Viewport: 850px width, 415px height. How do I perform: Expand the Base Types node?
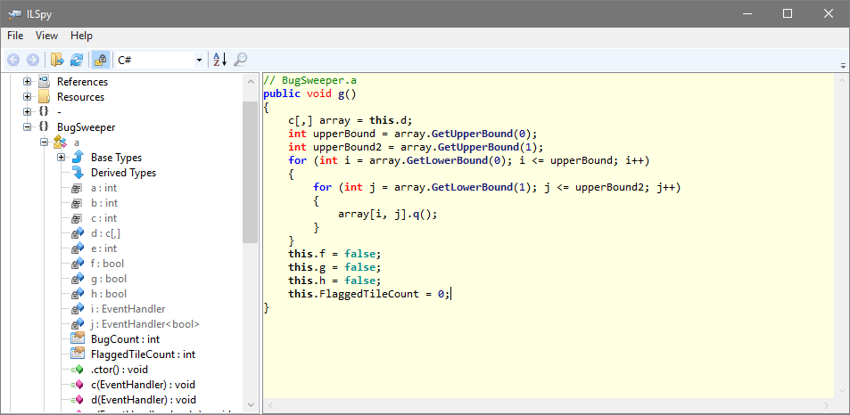(61, 158)
